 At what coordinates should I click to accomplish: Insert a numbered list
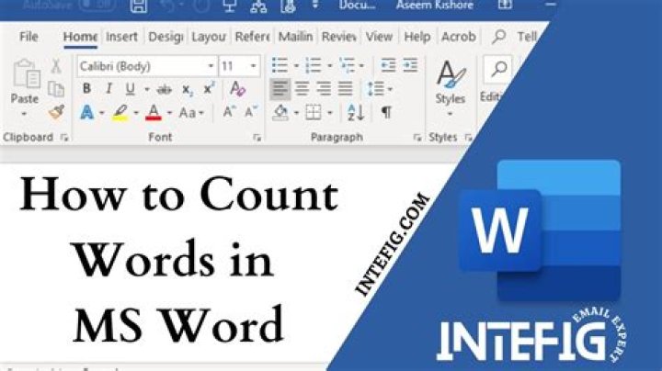[314, 65]
